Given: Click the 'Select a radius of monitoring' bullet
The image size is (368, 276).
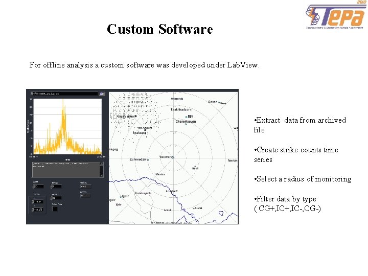Looking at the screenshot, I should [x=303, y=179].
